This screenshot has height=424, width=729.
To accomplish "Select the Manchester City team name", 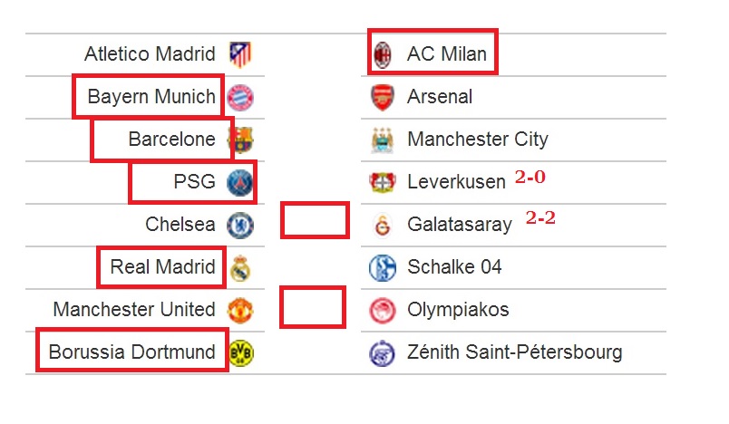I will [478, 140].
